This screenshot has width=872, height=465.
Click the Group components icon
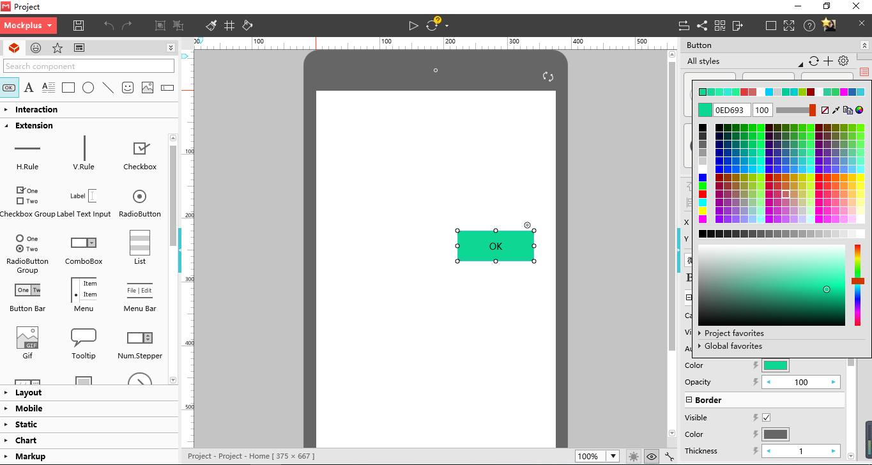pyautogui.click(x=160, y=26)
